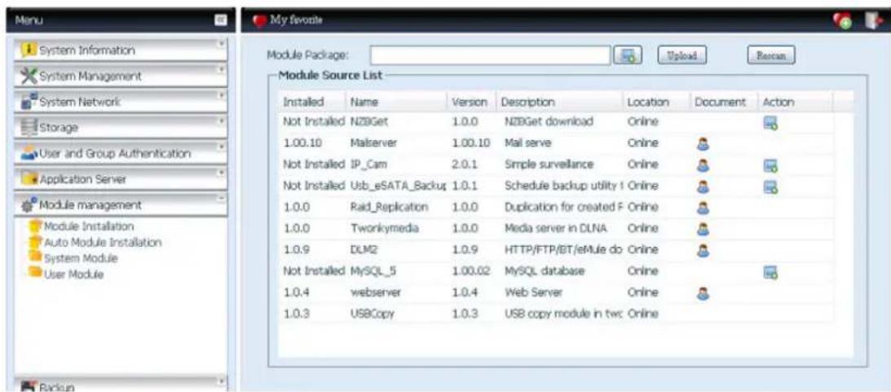Click the System Information icon in menu

29,51
